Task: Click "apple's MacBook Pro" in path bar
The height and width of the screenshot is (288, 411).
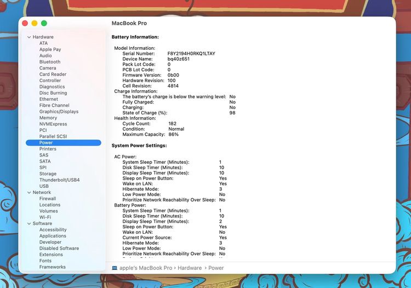Action: pos(146,268)
